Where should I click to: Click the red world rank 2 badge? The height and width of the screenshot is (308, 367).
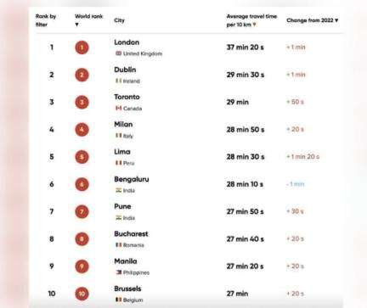pos(82,75)
